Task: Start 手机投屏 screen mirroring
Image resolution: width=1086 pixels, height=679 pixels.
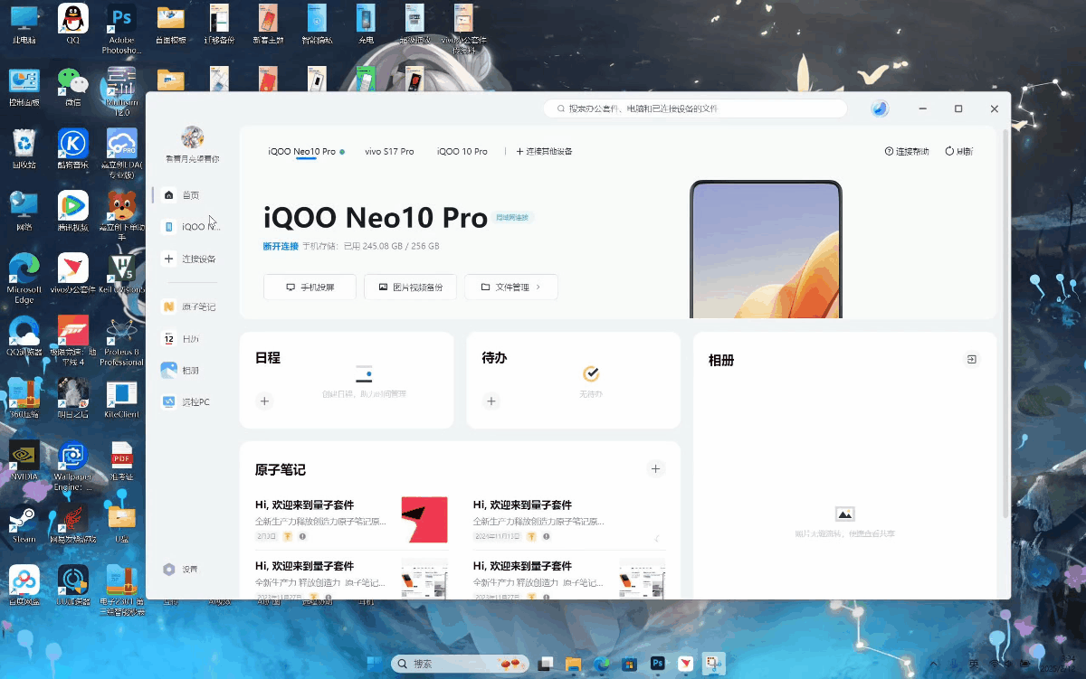Action: point(310,287)
